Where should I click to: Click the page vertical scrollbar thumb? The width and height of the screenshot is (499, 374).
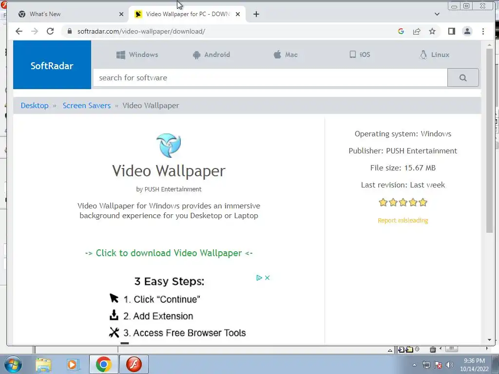point(489,141)
